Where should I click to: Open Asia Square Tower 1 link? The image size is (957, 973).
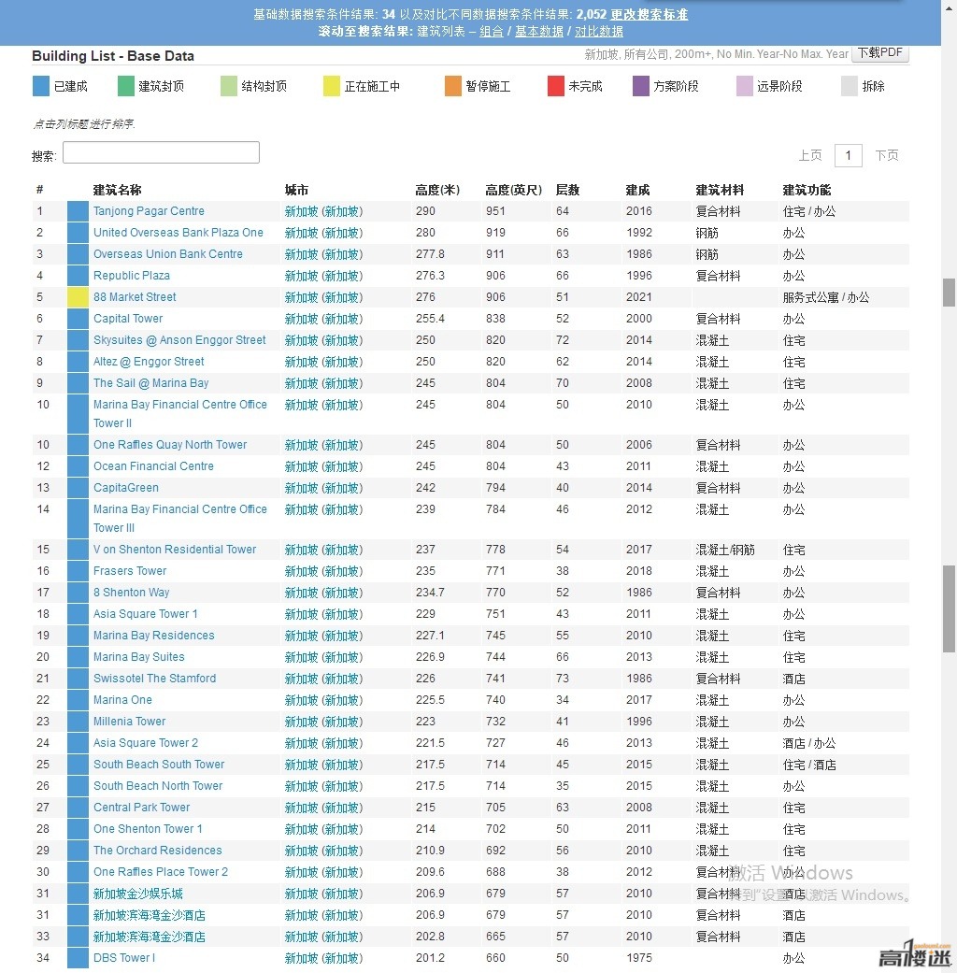point(145,614)
